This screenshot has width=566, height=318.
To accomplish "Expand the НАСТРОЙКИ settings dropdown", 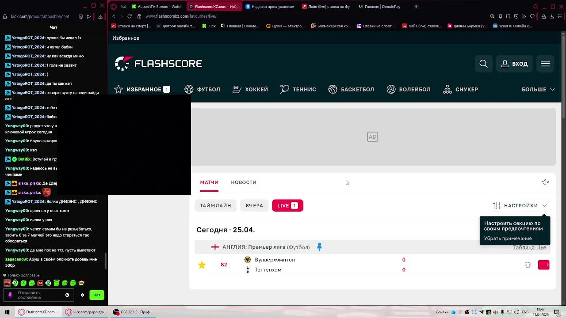I will 520,205.
